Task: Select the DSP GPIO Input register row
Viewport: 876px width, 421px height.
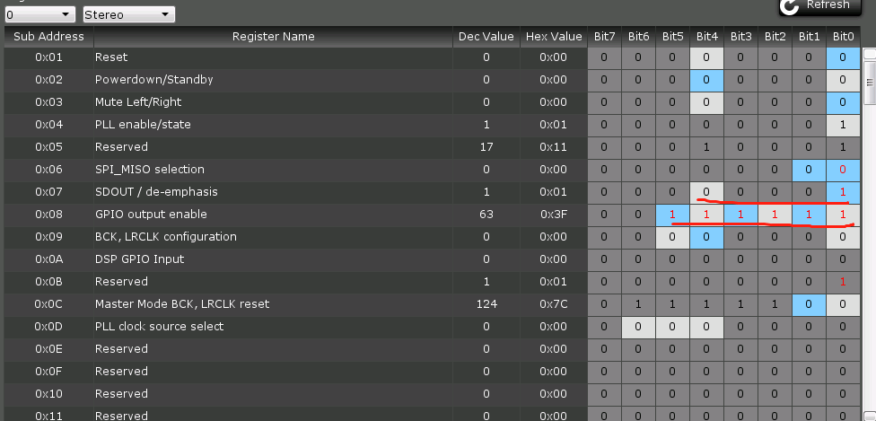Action: tap(273, 259)
